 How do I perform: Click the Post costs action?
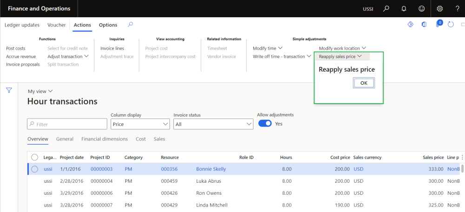pyautogui.click(x=16, y=48)
